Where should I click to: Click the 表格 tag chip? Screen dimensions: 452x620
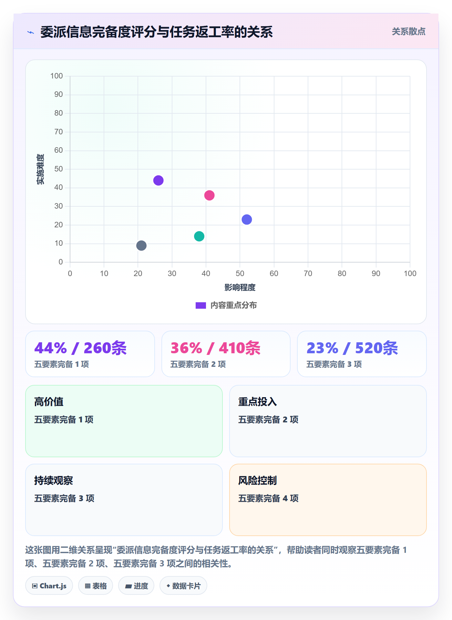[x=96, y=586]
